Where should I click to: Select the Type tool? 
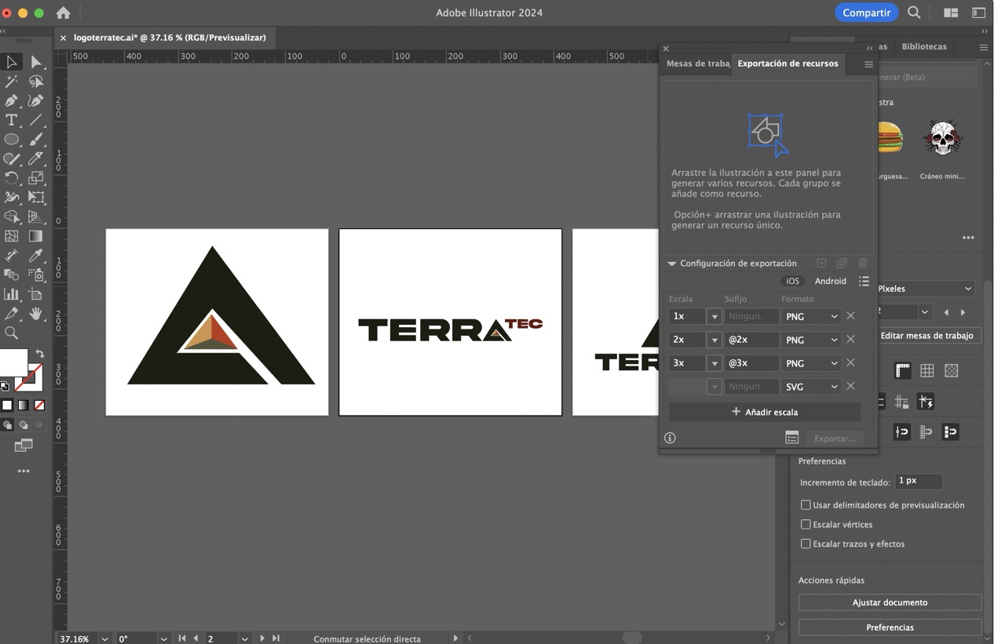(x=12, y=120)
